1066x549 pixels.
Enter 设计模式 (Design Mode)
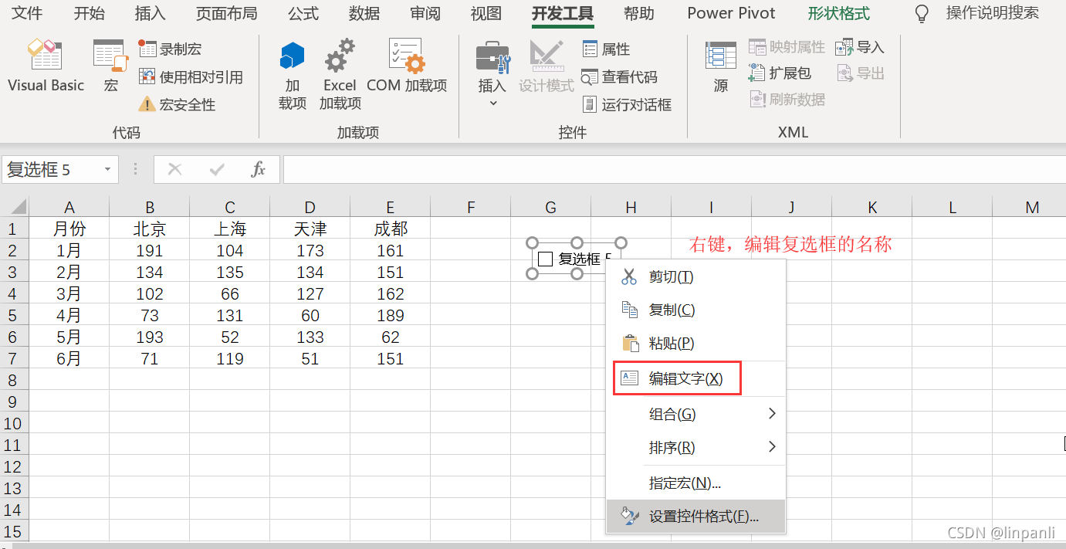(x=546, y=68)
